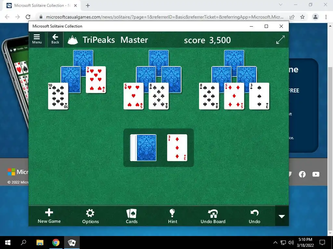The height and width of the screenshot is (249, 333).
Task: Open a new browser tab
Action: point(88,6)
